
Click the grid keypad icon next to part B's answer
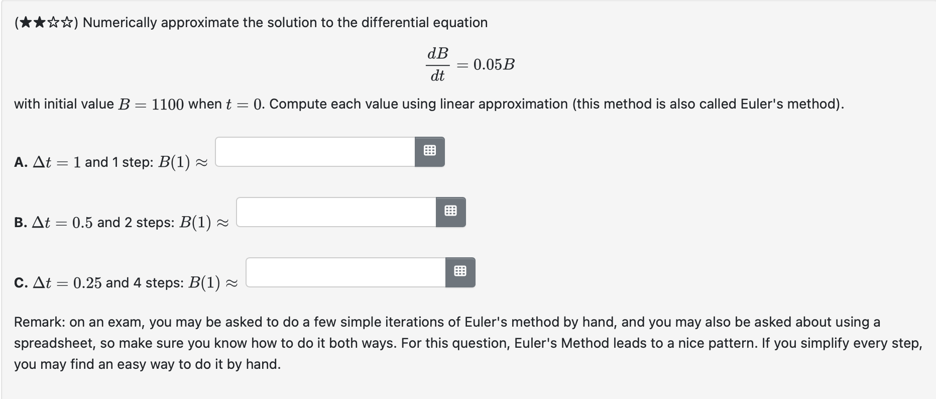point(451,212)
